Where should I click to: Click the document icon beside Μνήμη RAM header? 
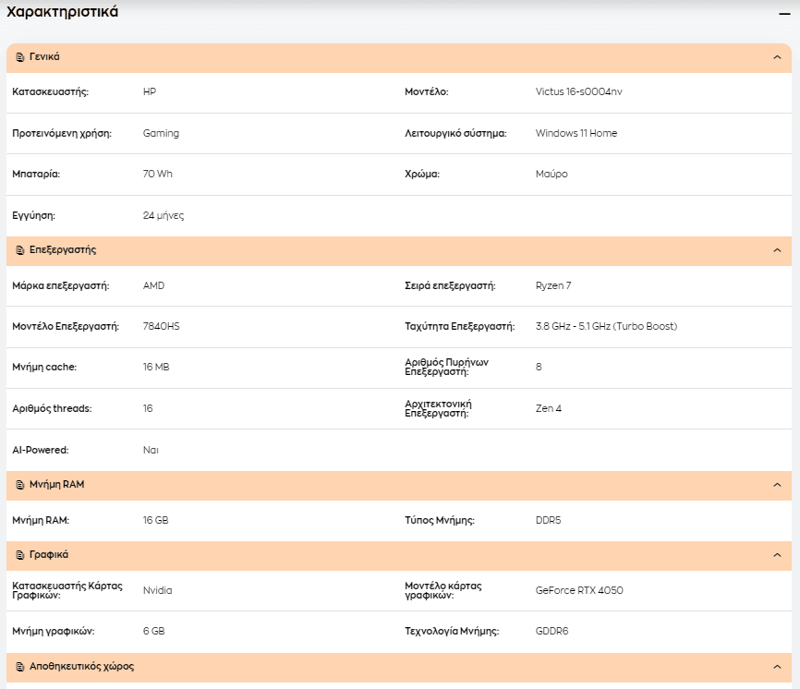tap(20, 485)
